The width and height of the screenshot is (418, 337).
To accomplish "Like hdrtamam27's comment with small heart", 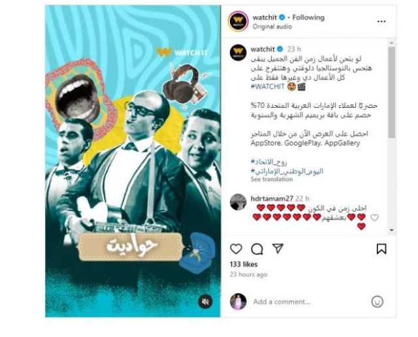I will click(374, 217).
